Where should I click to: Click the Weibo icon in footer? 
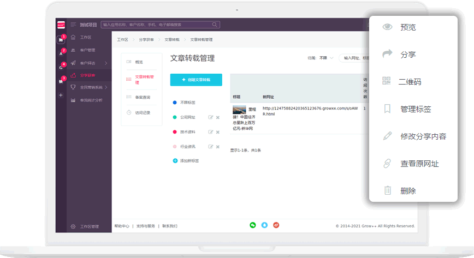pos(276,225)
